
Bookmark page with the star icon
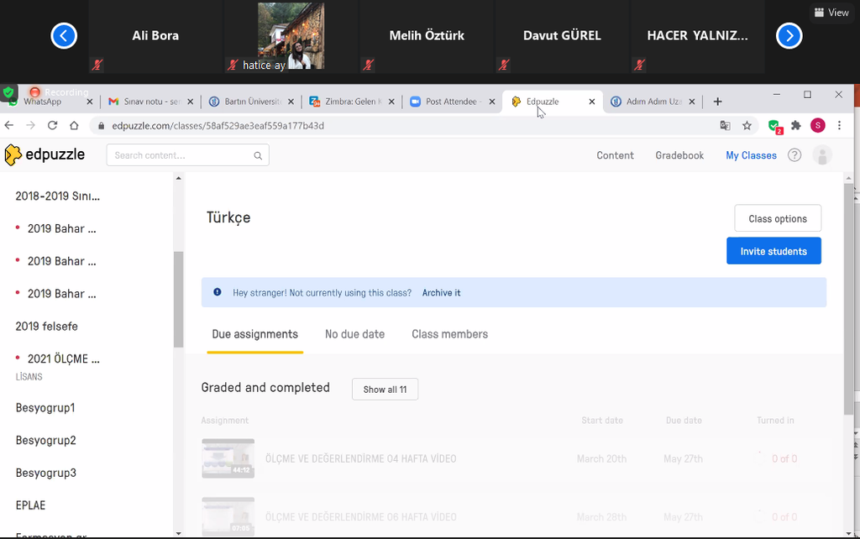pos(747,126)
